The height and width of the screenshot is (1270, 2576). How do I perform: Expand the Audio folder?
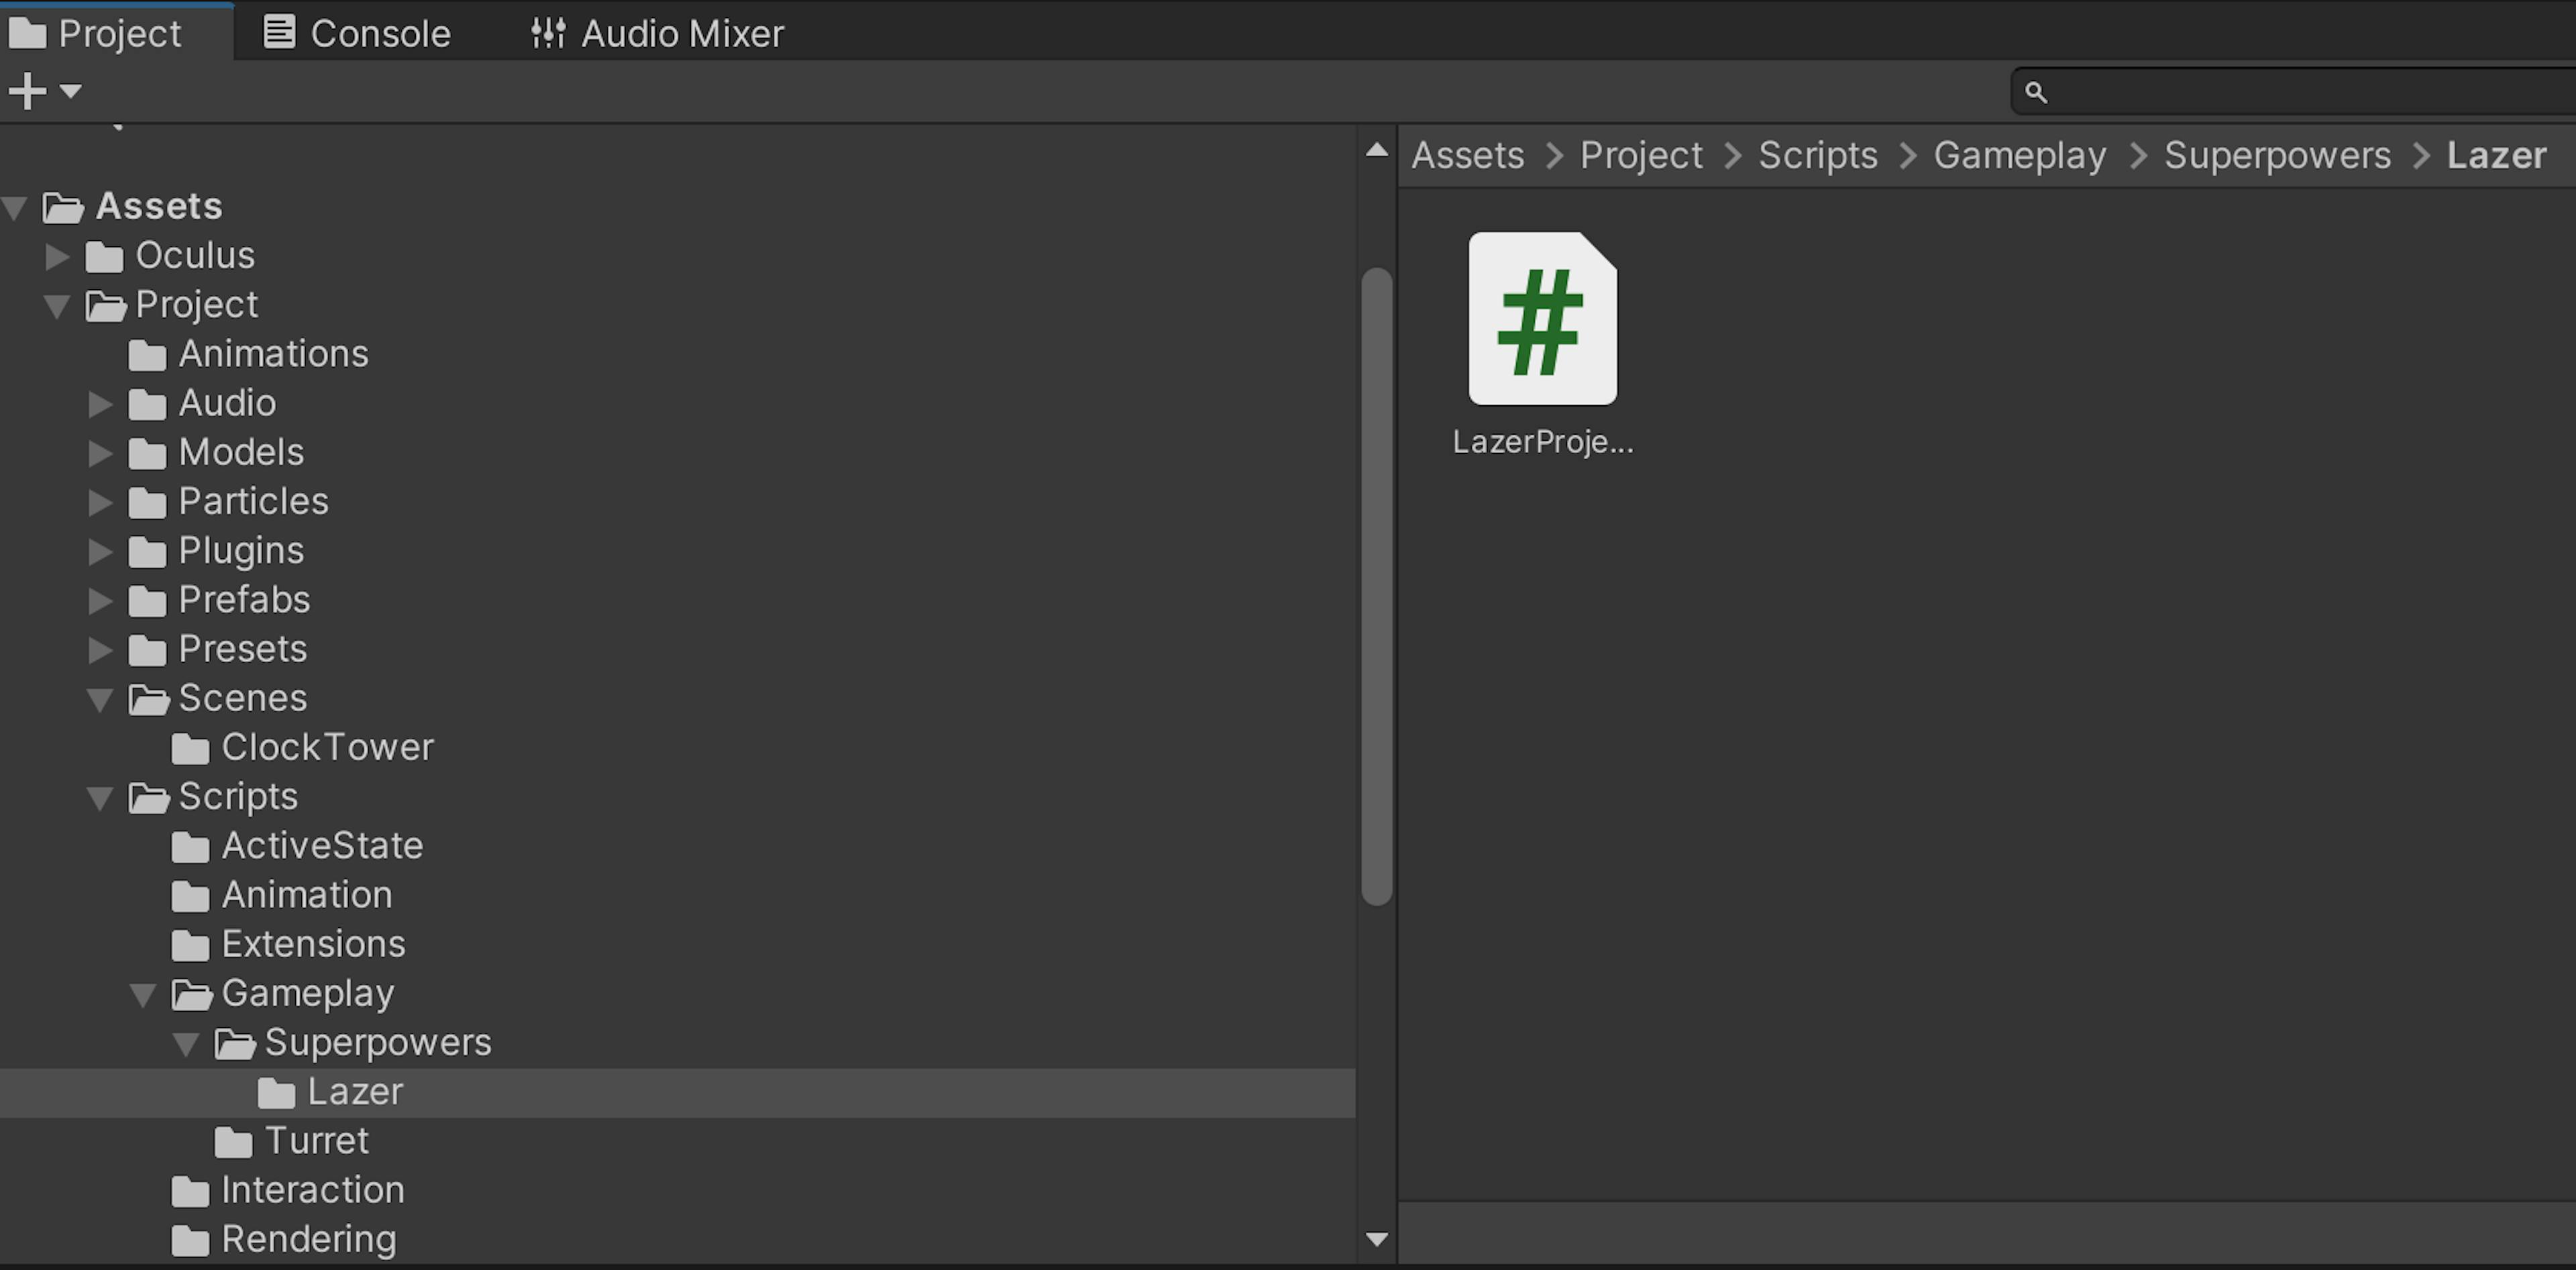point(102,403)
